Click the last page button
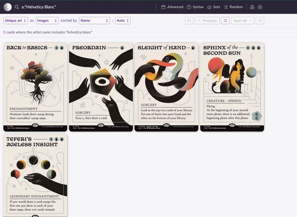The width and height of the screenshot is (297, 217). [x=260, y=21]
